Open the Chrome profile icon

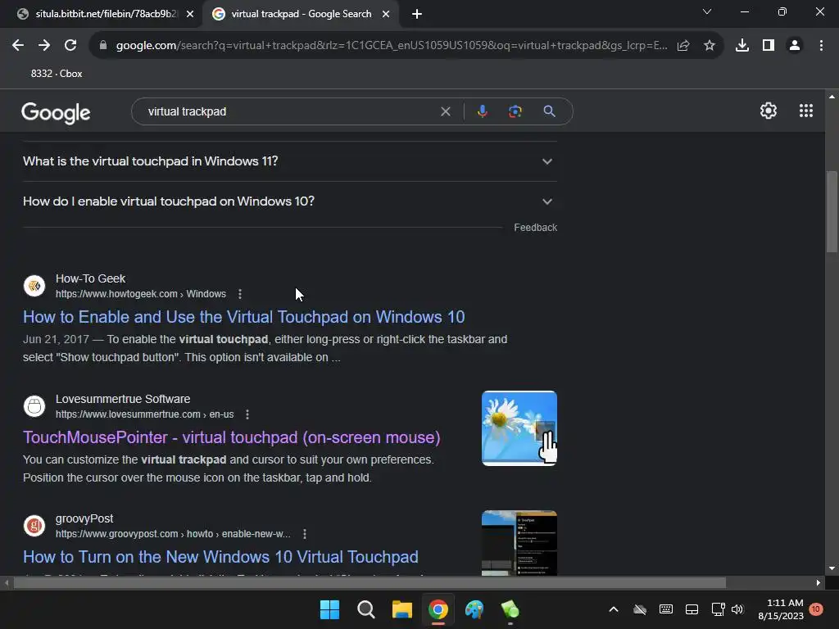pos(795,46)
